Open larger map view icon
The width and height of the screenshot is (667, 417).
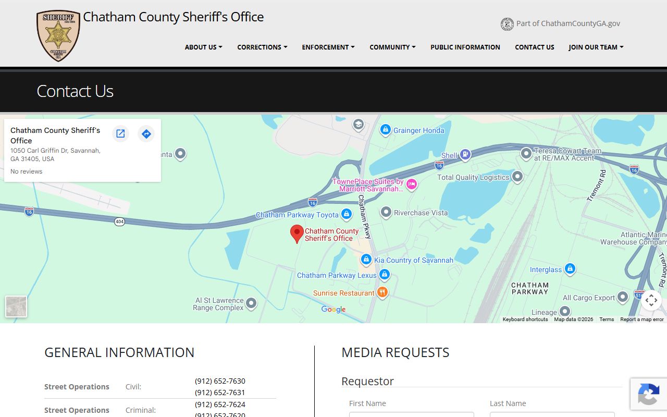point(120,134)
